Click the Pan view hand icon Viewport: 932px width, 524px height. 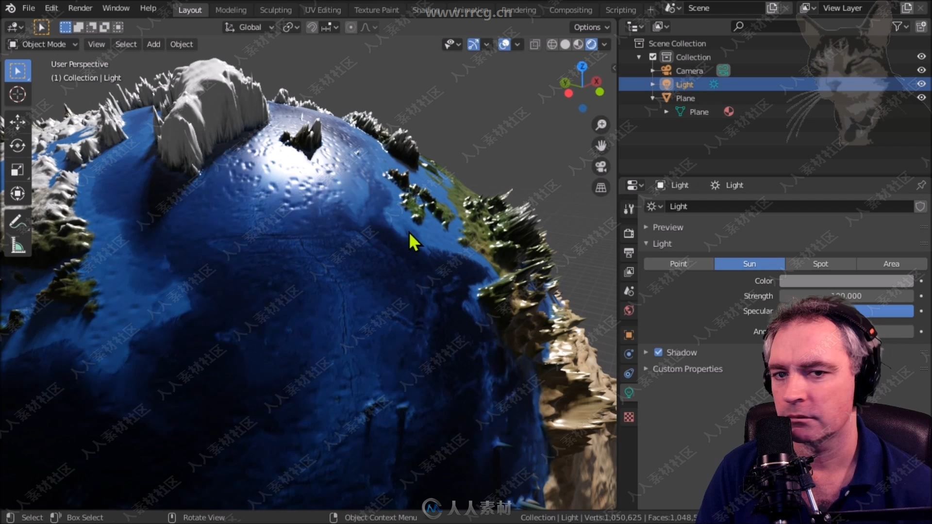tap(601, 146)
